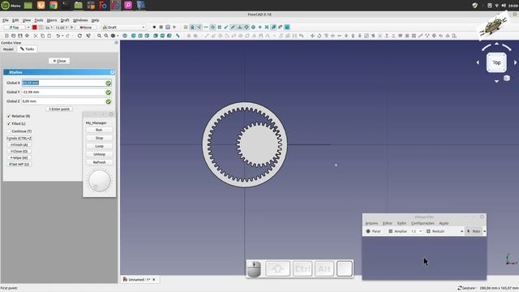Screen dimensions: 519x292
Task: Click the refresh recompute toolbar icon
Action: point(79,36)
